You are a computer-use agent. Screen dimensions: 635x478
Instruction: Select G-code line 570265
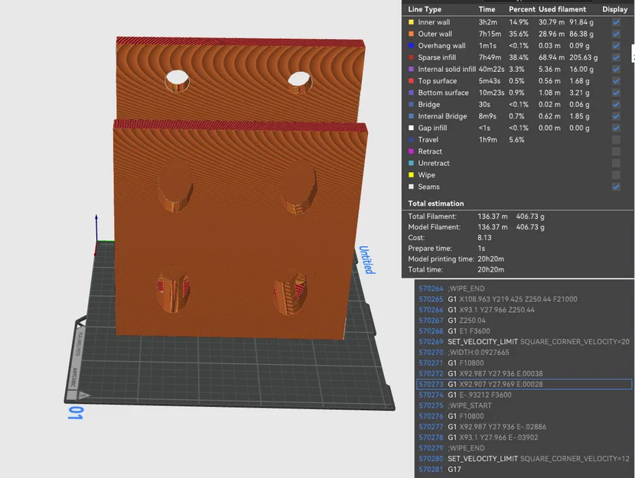[x=524, y=299]
